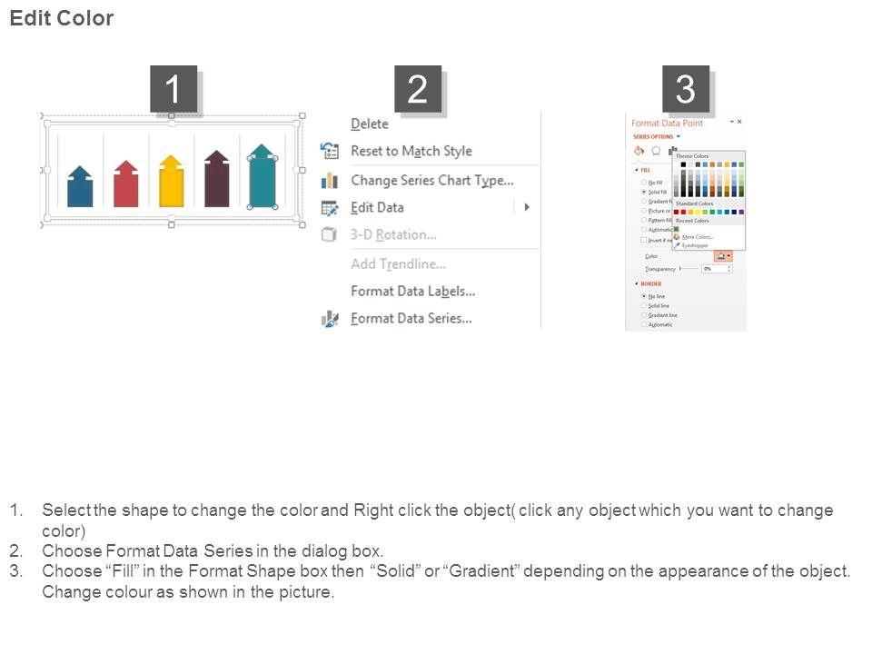Screen dimensions: 872x654
Task: Pick the red standard color swatch
Action: [x=685, y=212]
